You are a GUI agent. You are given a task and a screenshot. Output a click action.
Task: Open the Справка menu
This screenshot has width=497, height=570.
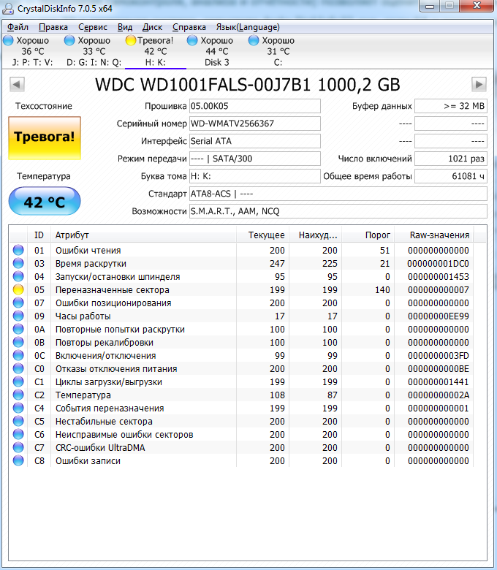(189, 27)
